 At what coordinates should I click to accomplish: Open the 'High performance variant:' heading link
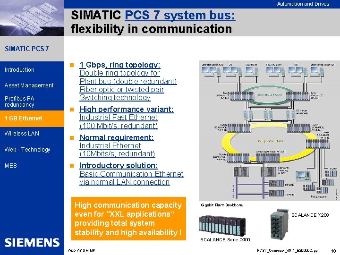click(x=127, y=109)
